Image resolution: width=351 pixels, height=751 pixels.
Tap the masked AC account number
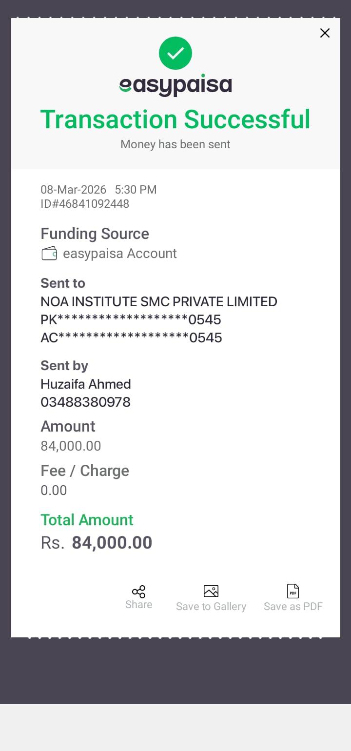pos(131,337)
